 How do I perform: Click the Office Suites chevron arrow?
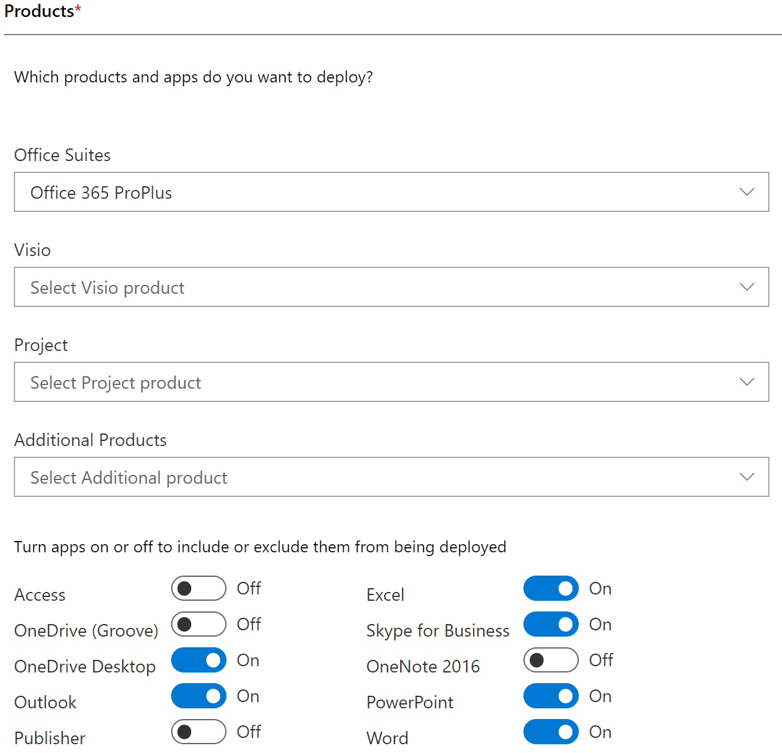[x=747, y=192]
